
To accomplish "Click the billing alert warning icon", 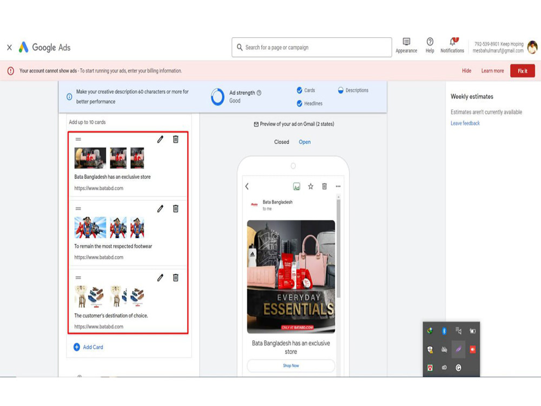I will click(x=11, y=71).
